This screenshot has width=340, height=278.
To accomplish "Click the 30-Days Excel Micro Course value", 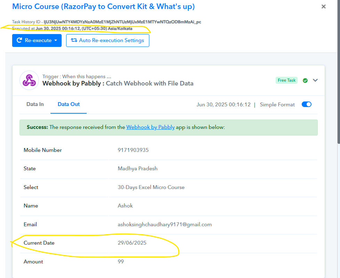I will (x=151, y=187).
